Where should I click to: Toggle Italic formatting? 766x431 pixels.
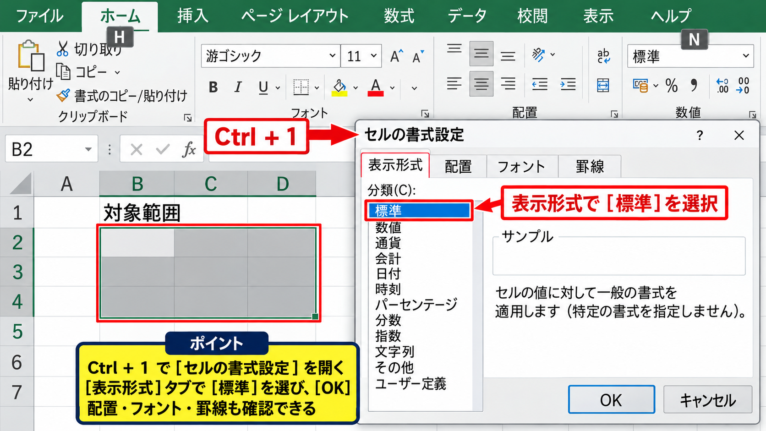(x=238, y=87)
